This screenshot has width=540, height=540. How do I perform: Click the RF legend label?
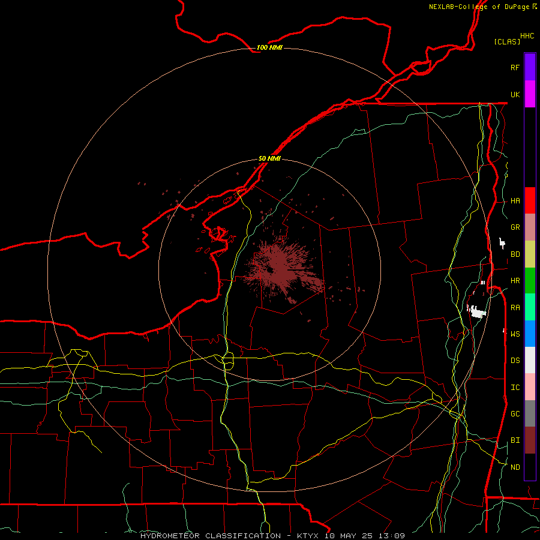(x=515, y=67)
